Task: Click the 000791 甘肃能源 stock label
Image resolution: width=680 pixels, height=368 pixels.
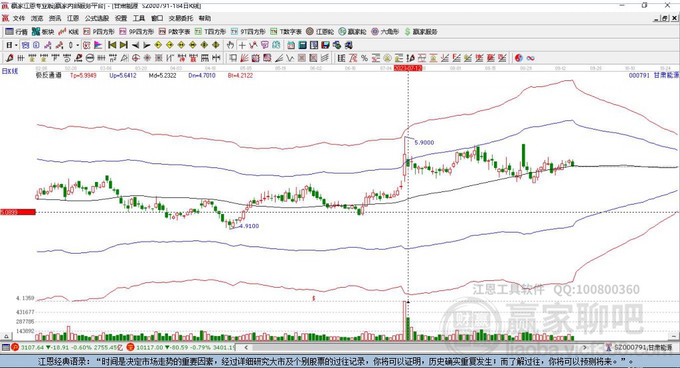Action: click(653, 75)
